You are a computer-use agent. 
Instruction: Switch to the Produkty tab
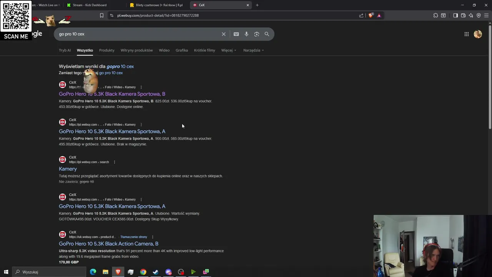(106, 50)
